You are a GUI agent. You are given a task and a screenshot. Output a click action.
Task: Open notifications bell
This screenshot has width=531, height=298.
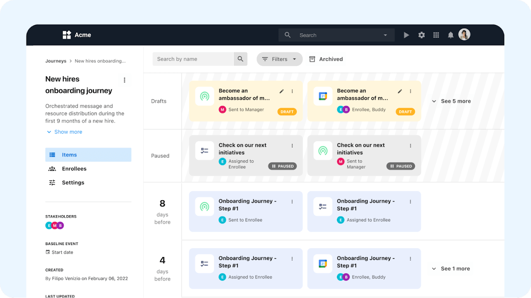click(451, 35)
